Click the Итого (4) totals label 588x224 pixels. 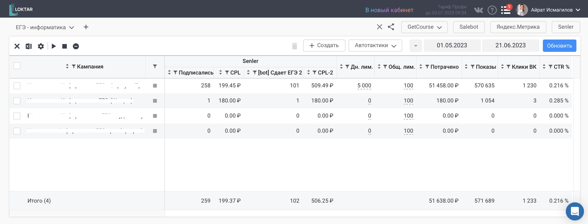[39, 201]
